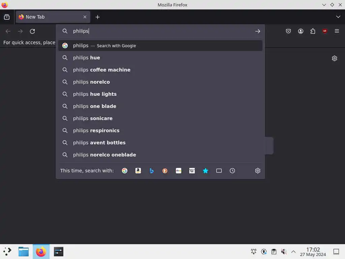Image resolution: width=345 pixels, height=259 pixels.
Task: Open a new tab with plus button
Action: coord(97,17)
